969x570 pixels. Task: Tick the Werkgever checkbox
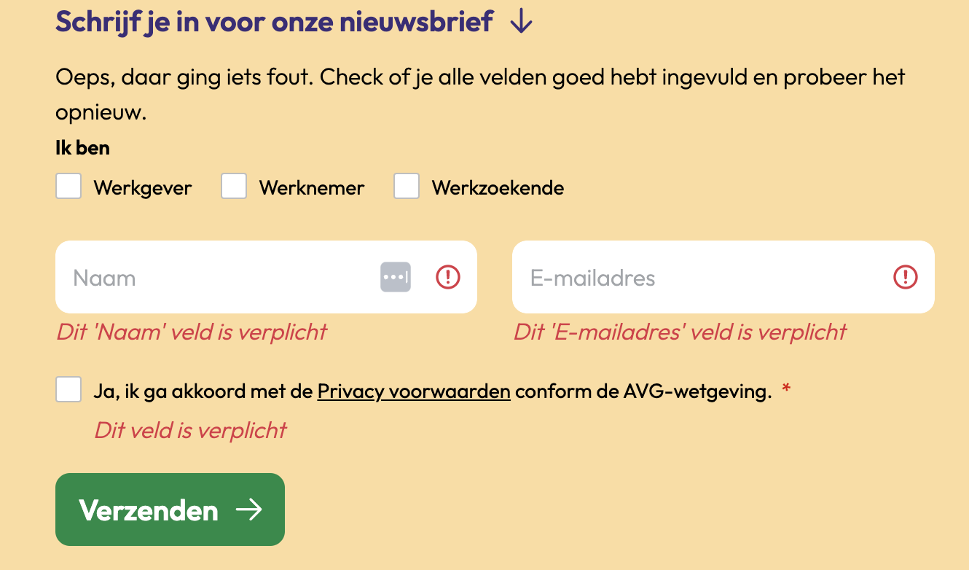[68, 187]
